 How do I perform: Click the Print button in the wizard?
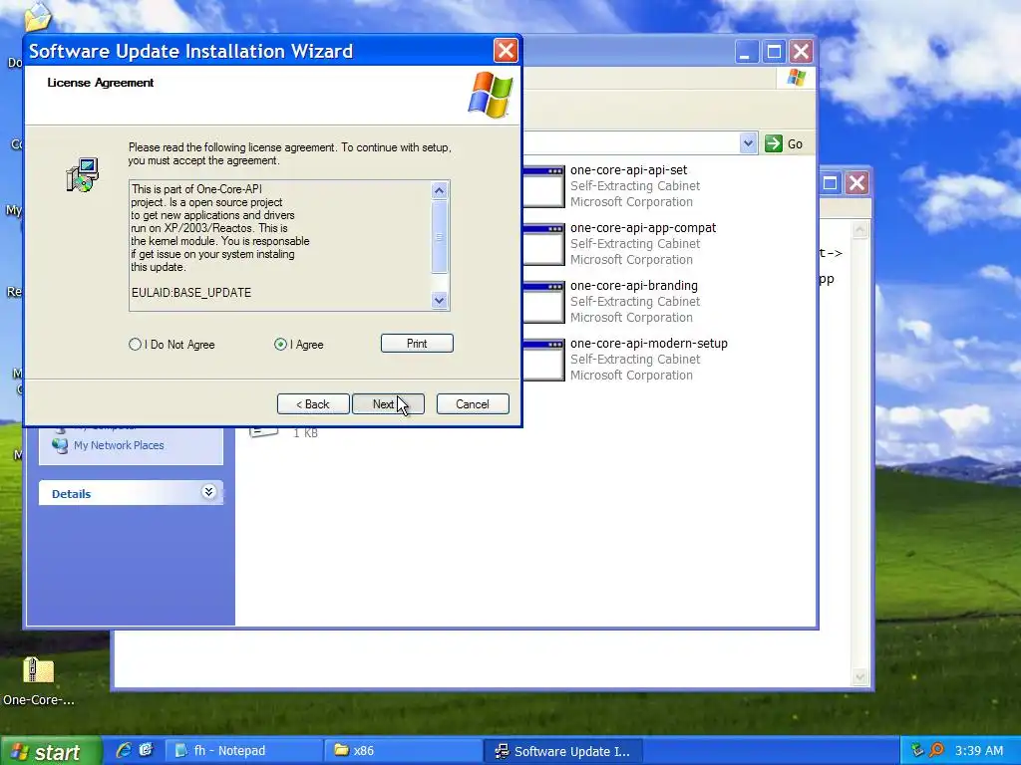pos(417,344)
